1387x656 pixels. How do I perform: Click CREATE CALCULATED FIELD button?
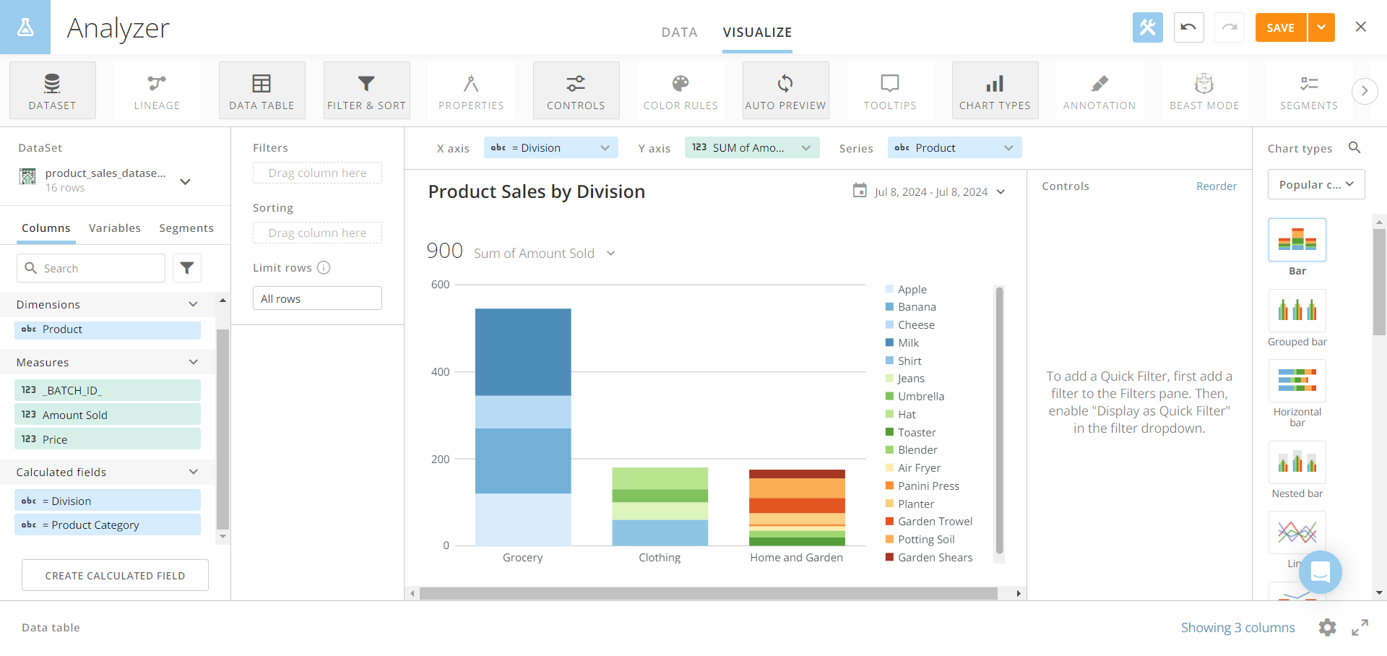coord(115,575)
